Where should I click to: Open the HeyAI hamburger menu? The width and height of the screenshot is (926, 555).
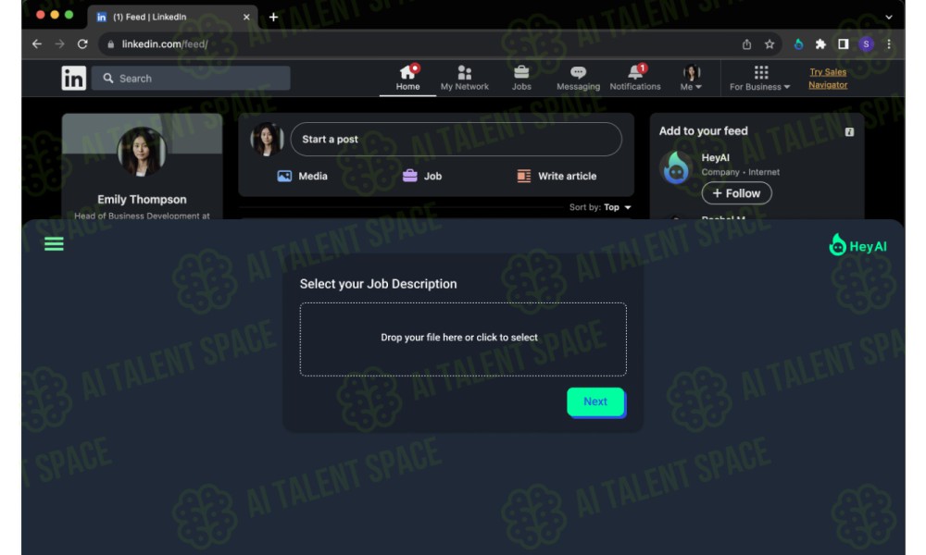click(x=54, y=243)
